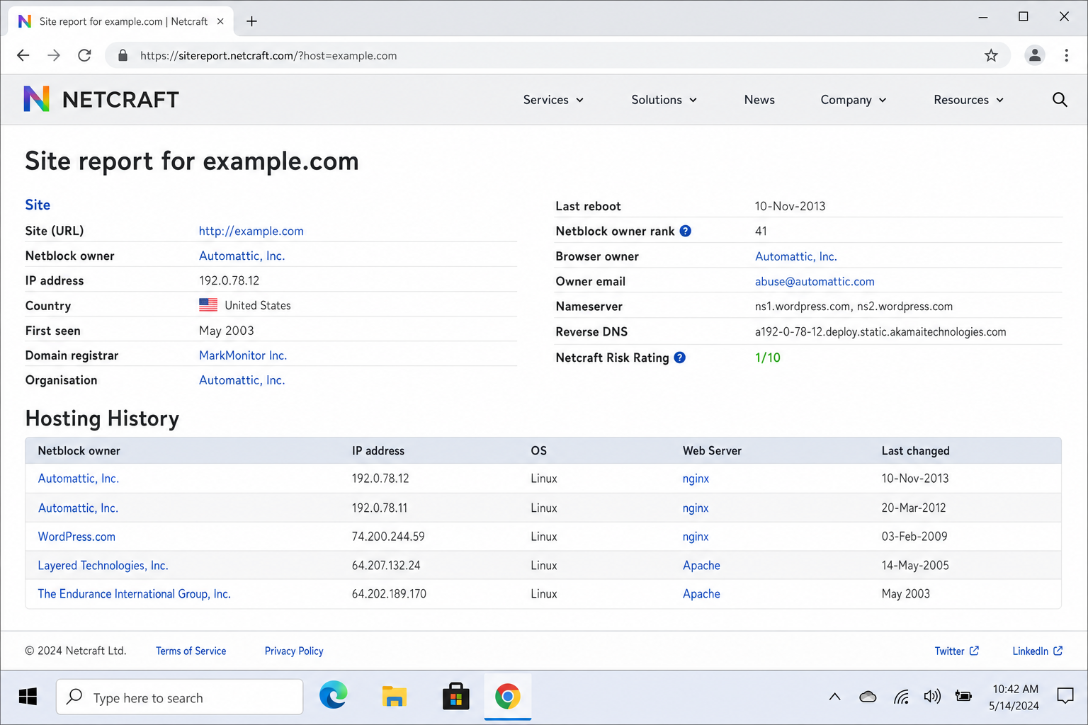Click the Last changed column header
Viewport: 1088px width, 725px height.
click(x=915, y=451)
